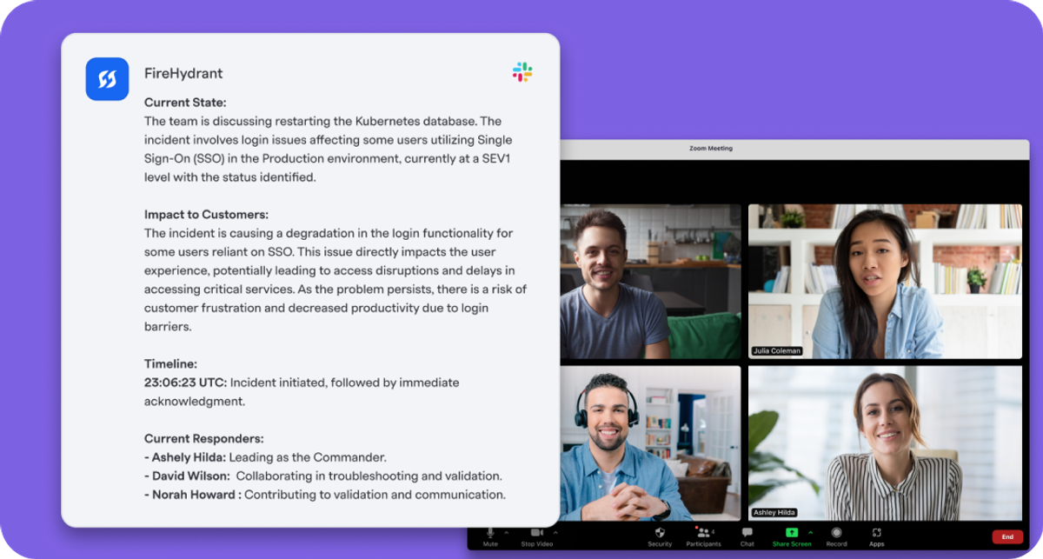This screenshot has width=1043, height=559.
Task: Start recording the Zoom meeting
Action: [836, 536]
